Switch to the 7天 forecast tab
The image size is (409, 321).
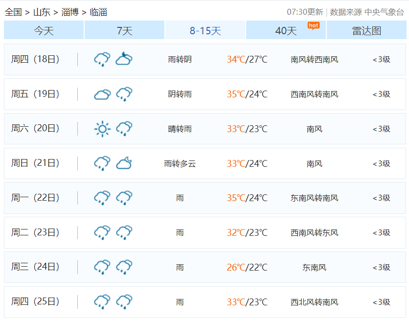click(124, 30)
